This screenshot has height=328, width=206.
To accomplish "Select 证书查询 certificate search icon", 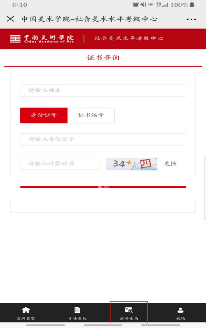I will 129,313.
